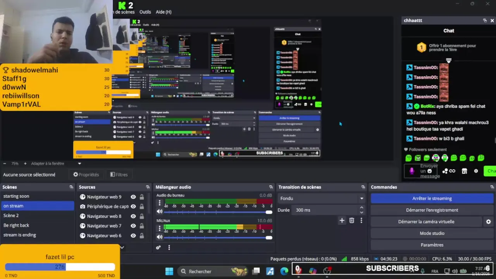Click the purple microphone icon in chat
Screen dimensions: 496x279
[x=412, y=171]
